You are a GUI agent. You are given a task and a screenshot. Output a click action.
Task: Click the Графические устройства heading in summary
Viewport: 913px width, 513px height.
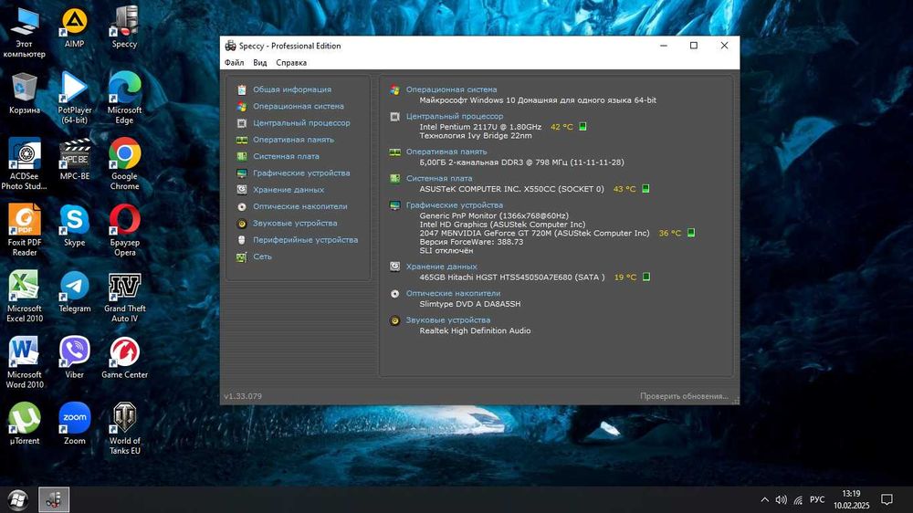[x=454, y=205]
